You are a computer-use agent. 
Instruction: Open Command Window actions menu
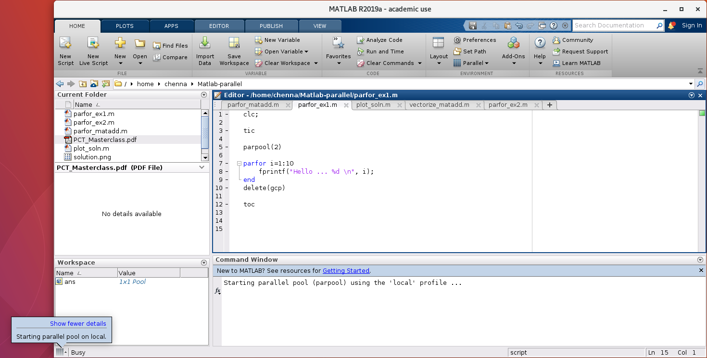[x=700, y=260]
